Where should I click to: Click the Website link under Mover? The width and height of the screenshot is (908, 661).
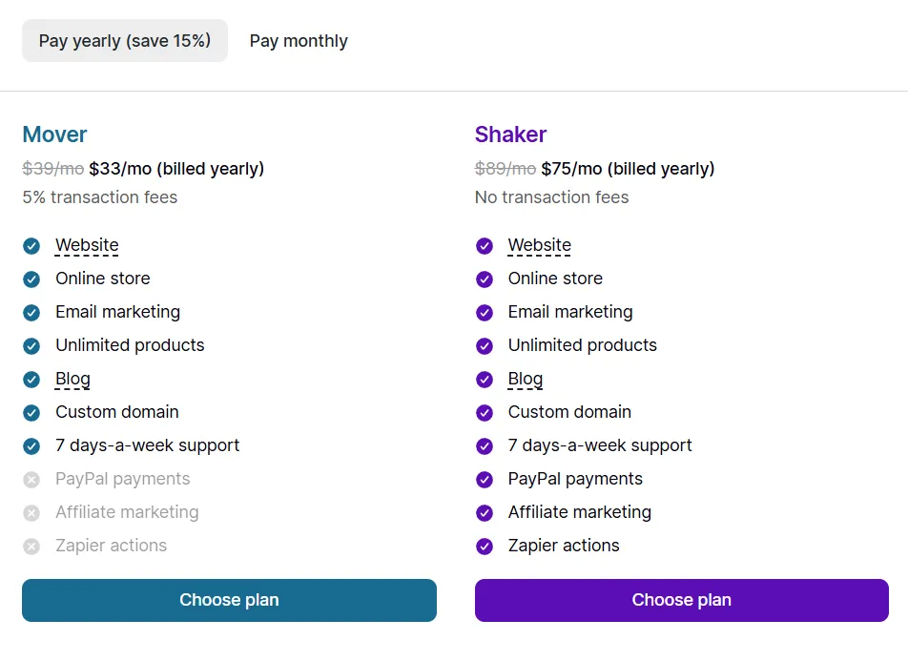click(87, 245)
